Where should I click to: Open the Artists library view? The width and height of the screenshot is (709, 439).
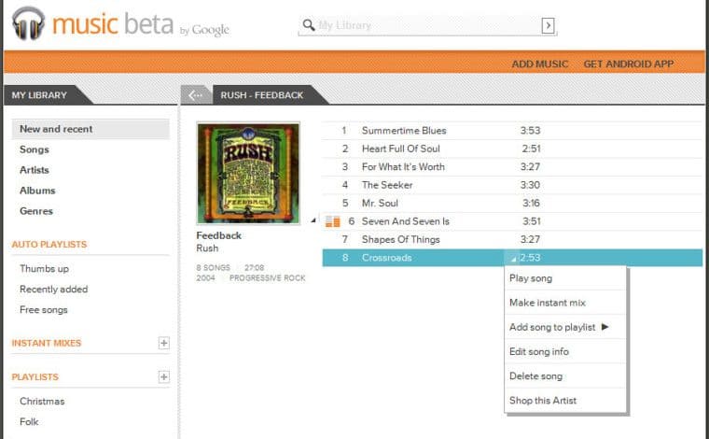click(35, 170)
